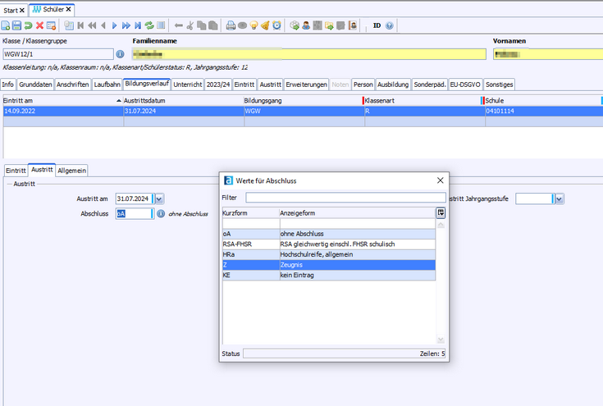Close the Werte für Abschluss dialog
Screen dimensions: 603x406
(x=439, y=180)
